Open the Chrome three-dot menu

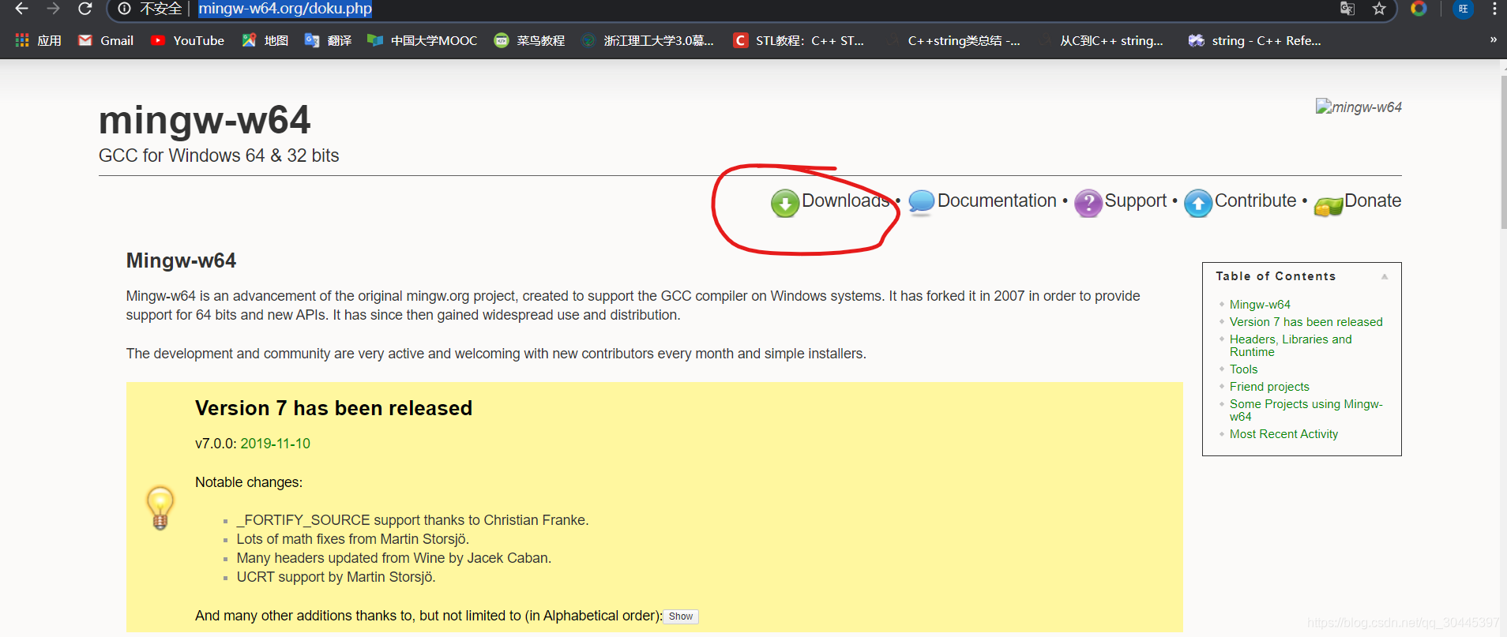pyautogui.click(x=1494, y=9)
